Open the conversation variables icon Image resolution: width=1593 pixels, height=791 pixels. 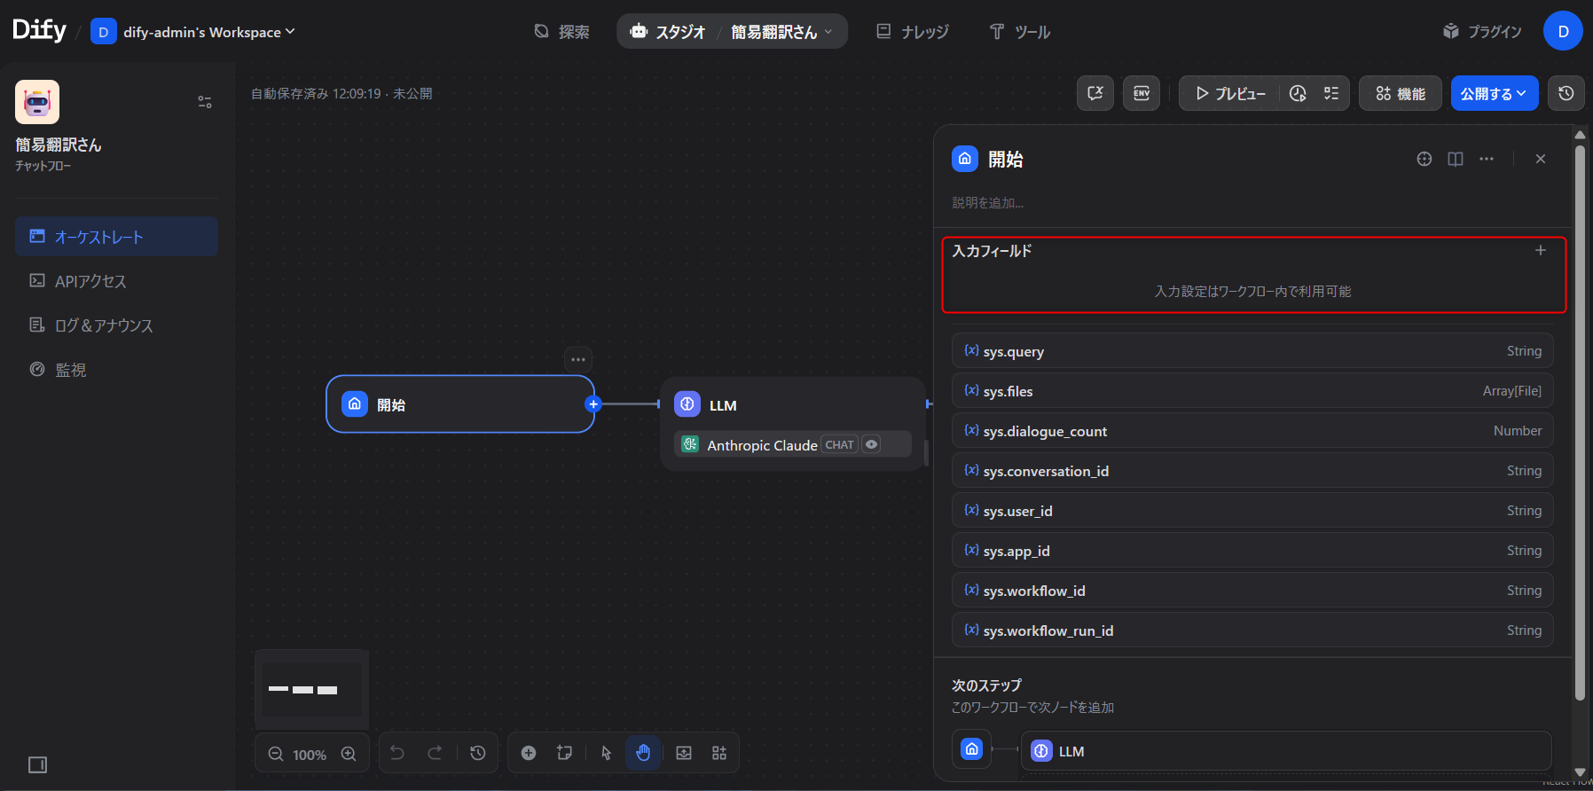1095,93
